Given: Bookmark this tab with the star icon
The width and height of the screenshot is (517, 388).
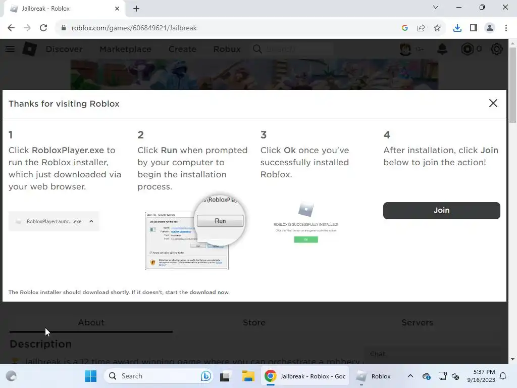Looking at the screenshot, I should coord(437,28).
